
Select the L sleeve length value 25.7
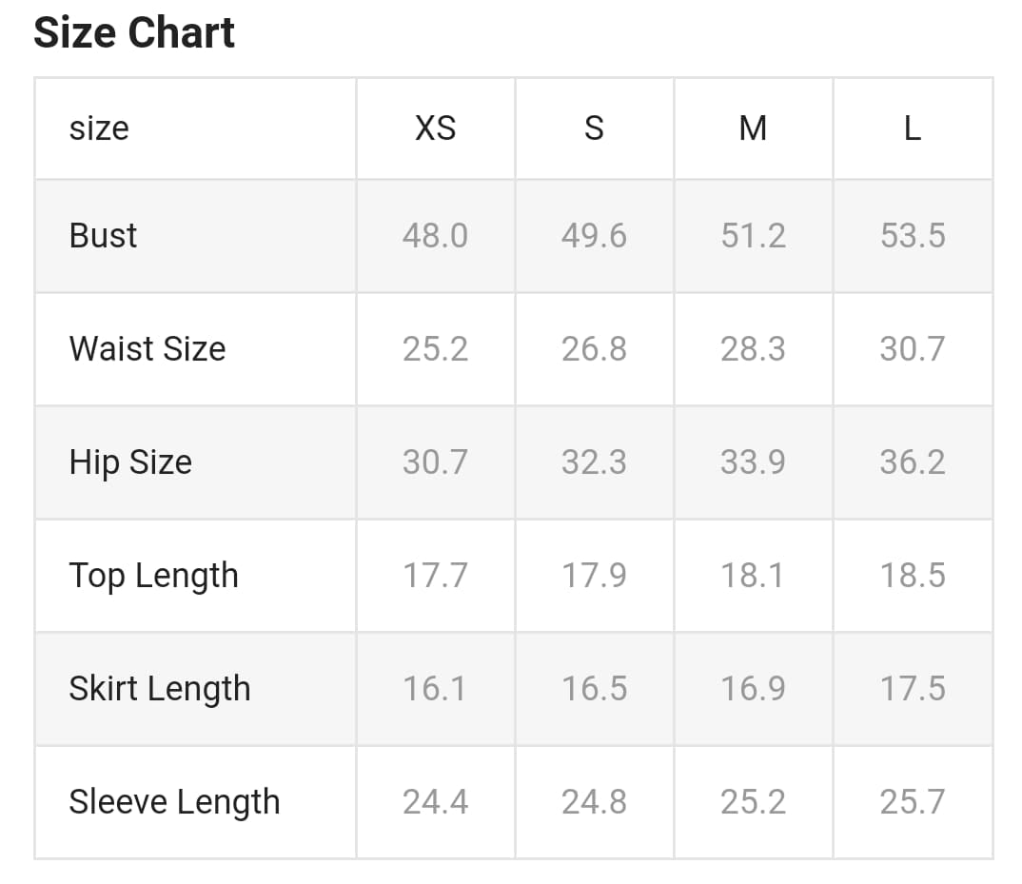point(912,801)
